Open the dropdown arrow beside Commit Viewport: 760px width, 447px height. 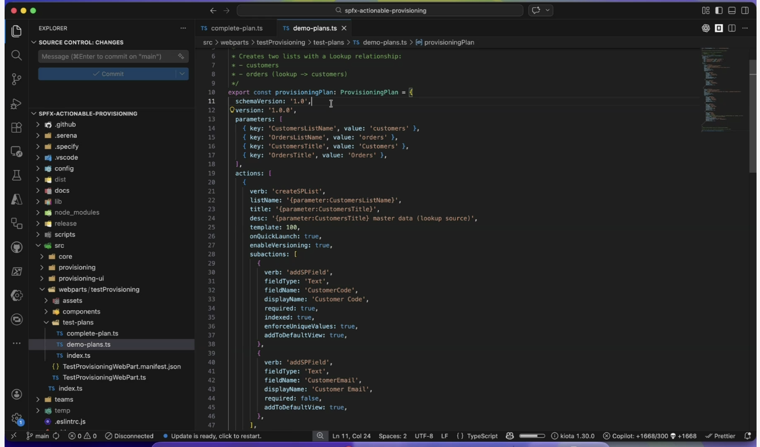coord(182,74)
